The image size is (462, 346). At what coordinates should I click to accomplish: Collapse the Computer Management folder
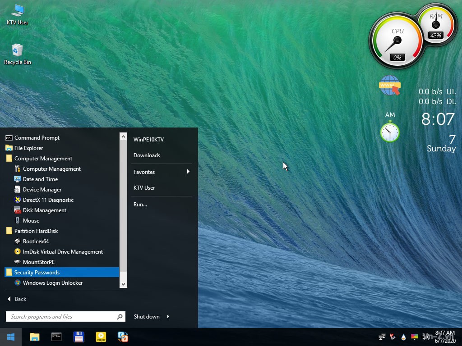pos(43,159)
